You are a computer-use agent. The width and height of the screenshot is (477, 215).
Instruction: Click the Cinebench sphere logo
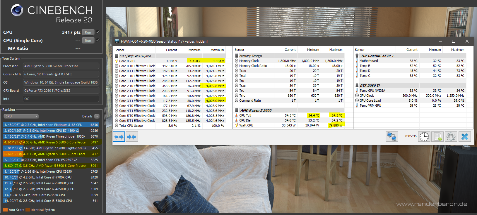point(17,10)
